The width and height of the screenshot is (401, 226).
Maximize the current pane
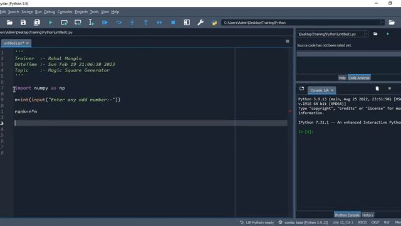pos(187,23)
